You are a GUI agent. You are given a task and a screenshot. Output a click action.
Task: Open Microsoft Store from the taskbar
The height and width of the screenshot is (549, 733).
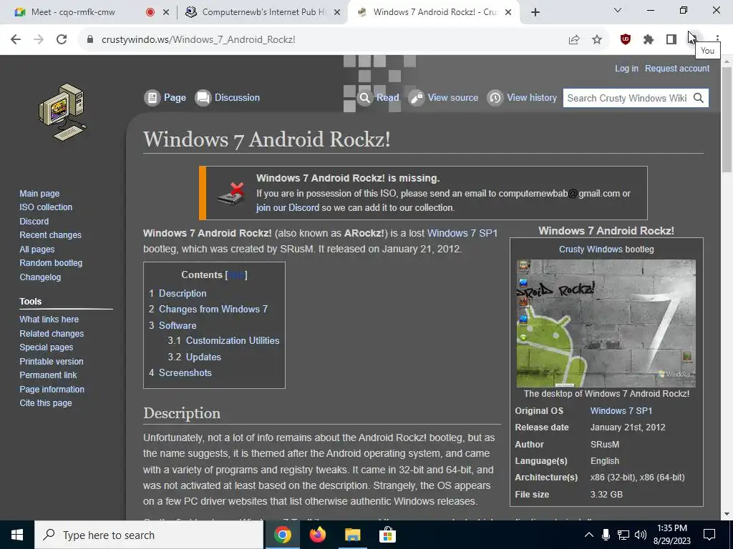click(387, 535)
